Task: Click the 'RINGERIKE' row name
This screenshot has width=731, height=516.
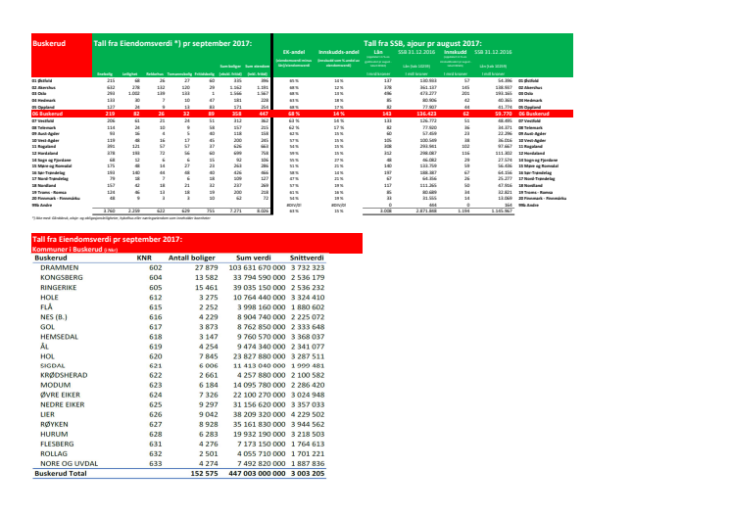Action: (x=58, y=288)
